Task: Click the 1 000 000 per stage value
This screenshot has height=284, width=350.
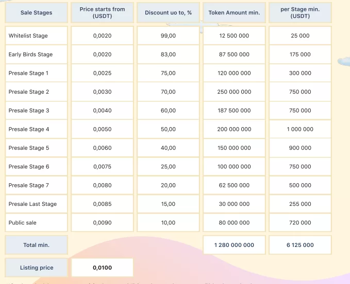Action: point(300,129)
